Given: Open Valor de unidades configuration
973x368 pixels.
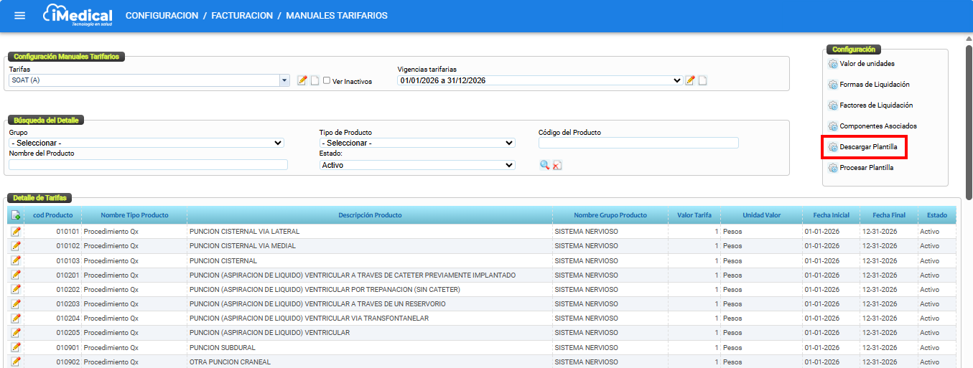Looking at the screenshot, I should pos(867,64).
